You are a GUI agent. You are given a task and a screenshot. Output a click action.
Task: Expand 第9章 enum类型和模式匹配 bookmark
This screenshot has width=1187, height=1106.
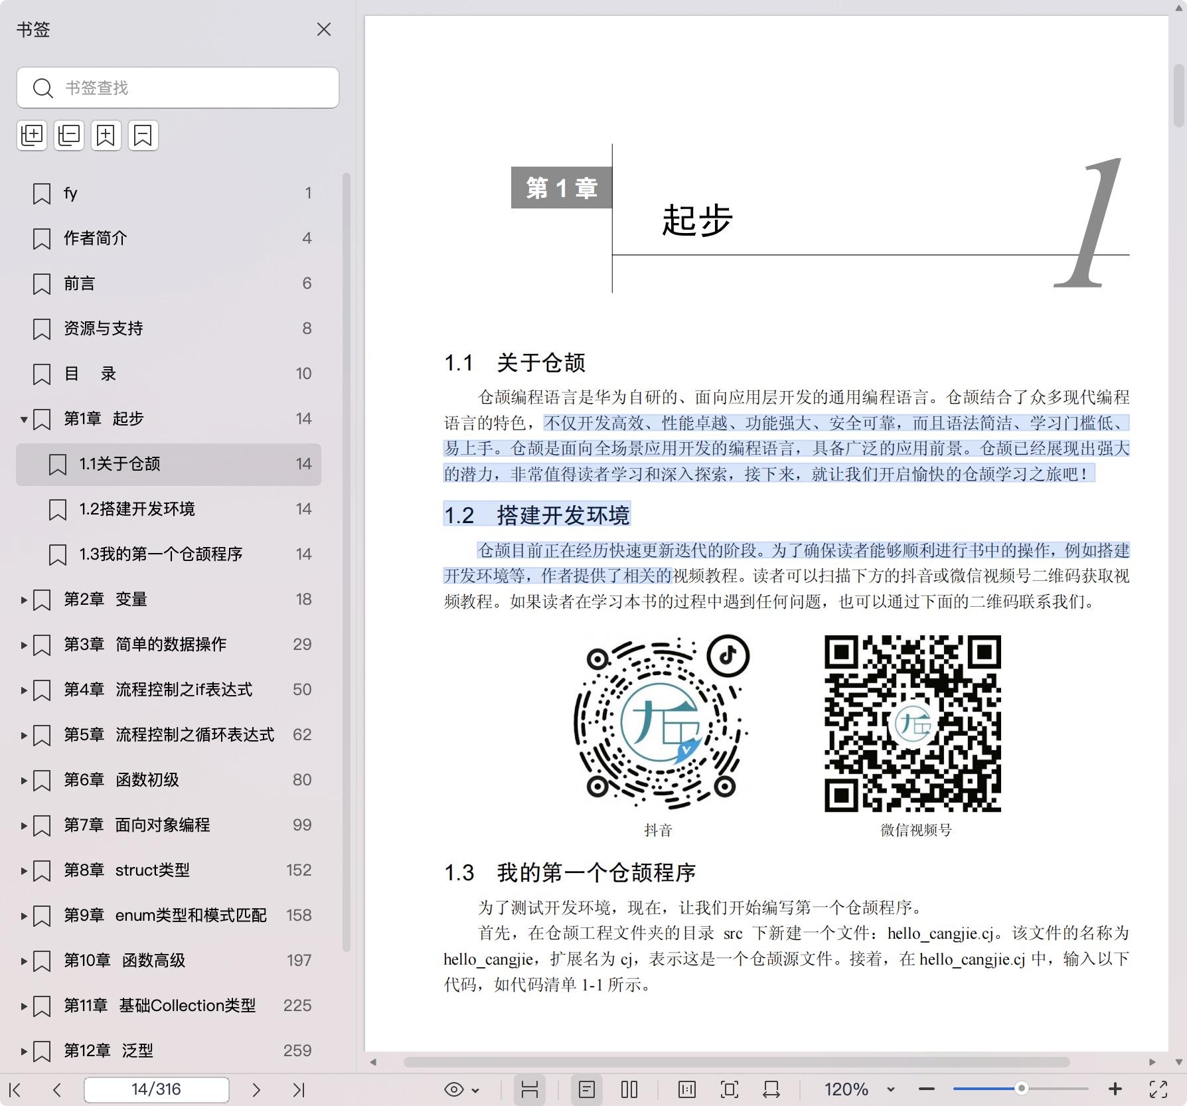24,915
